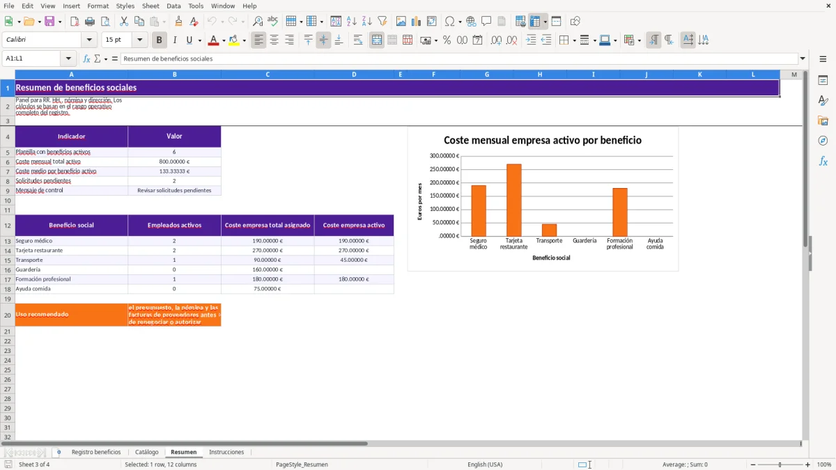Viewport: 836px width, 470px height.
Task: Insert a comment
Action: (486, 22)
